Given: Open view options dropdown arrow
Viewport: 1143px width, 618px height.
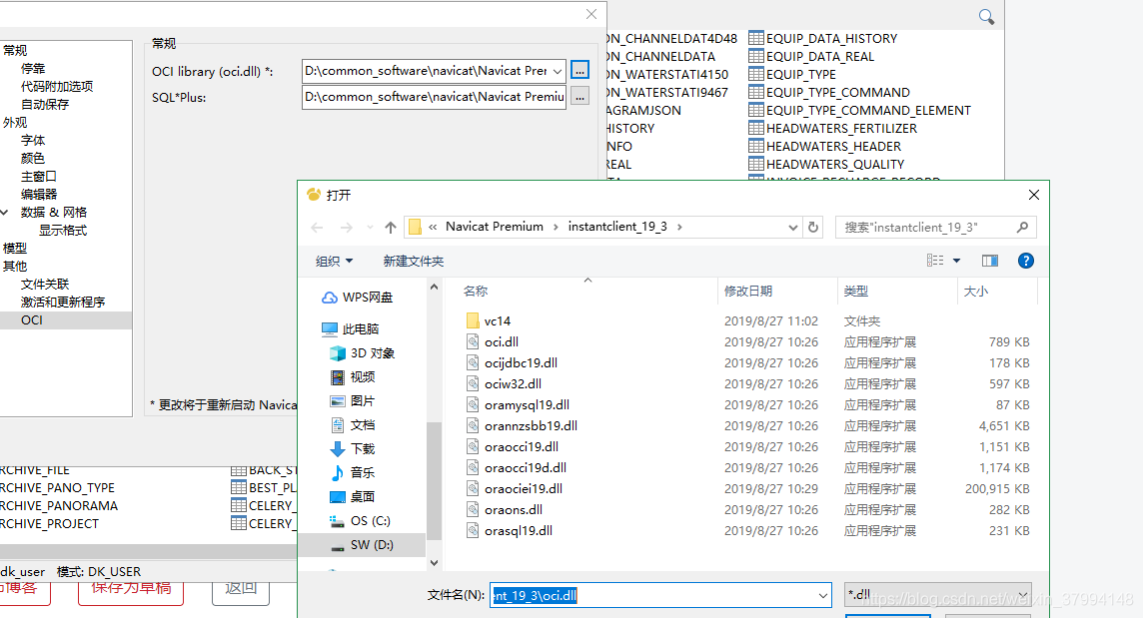Looking at the screenshot, I should (x=956, y=261).
